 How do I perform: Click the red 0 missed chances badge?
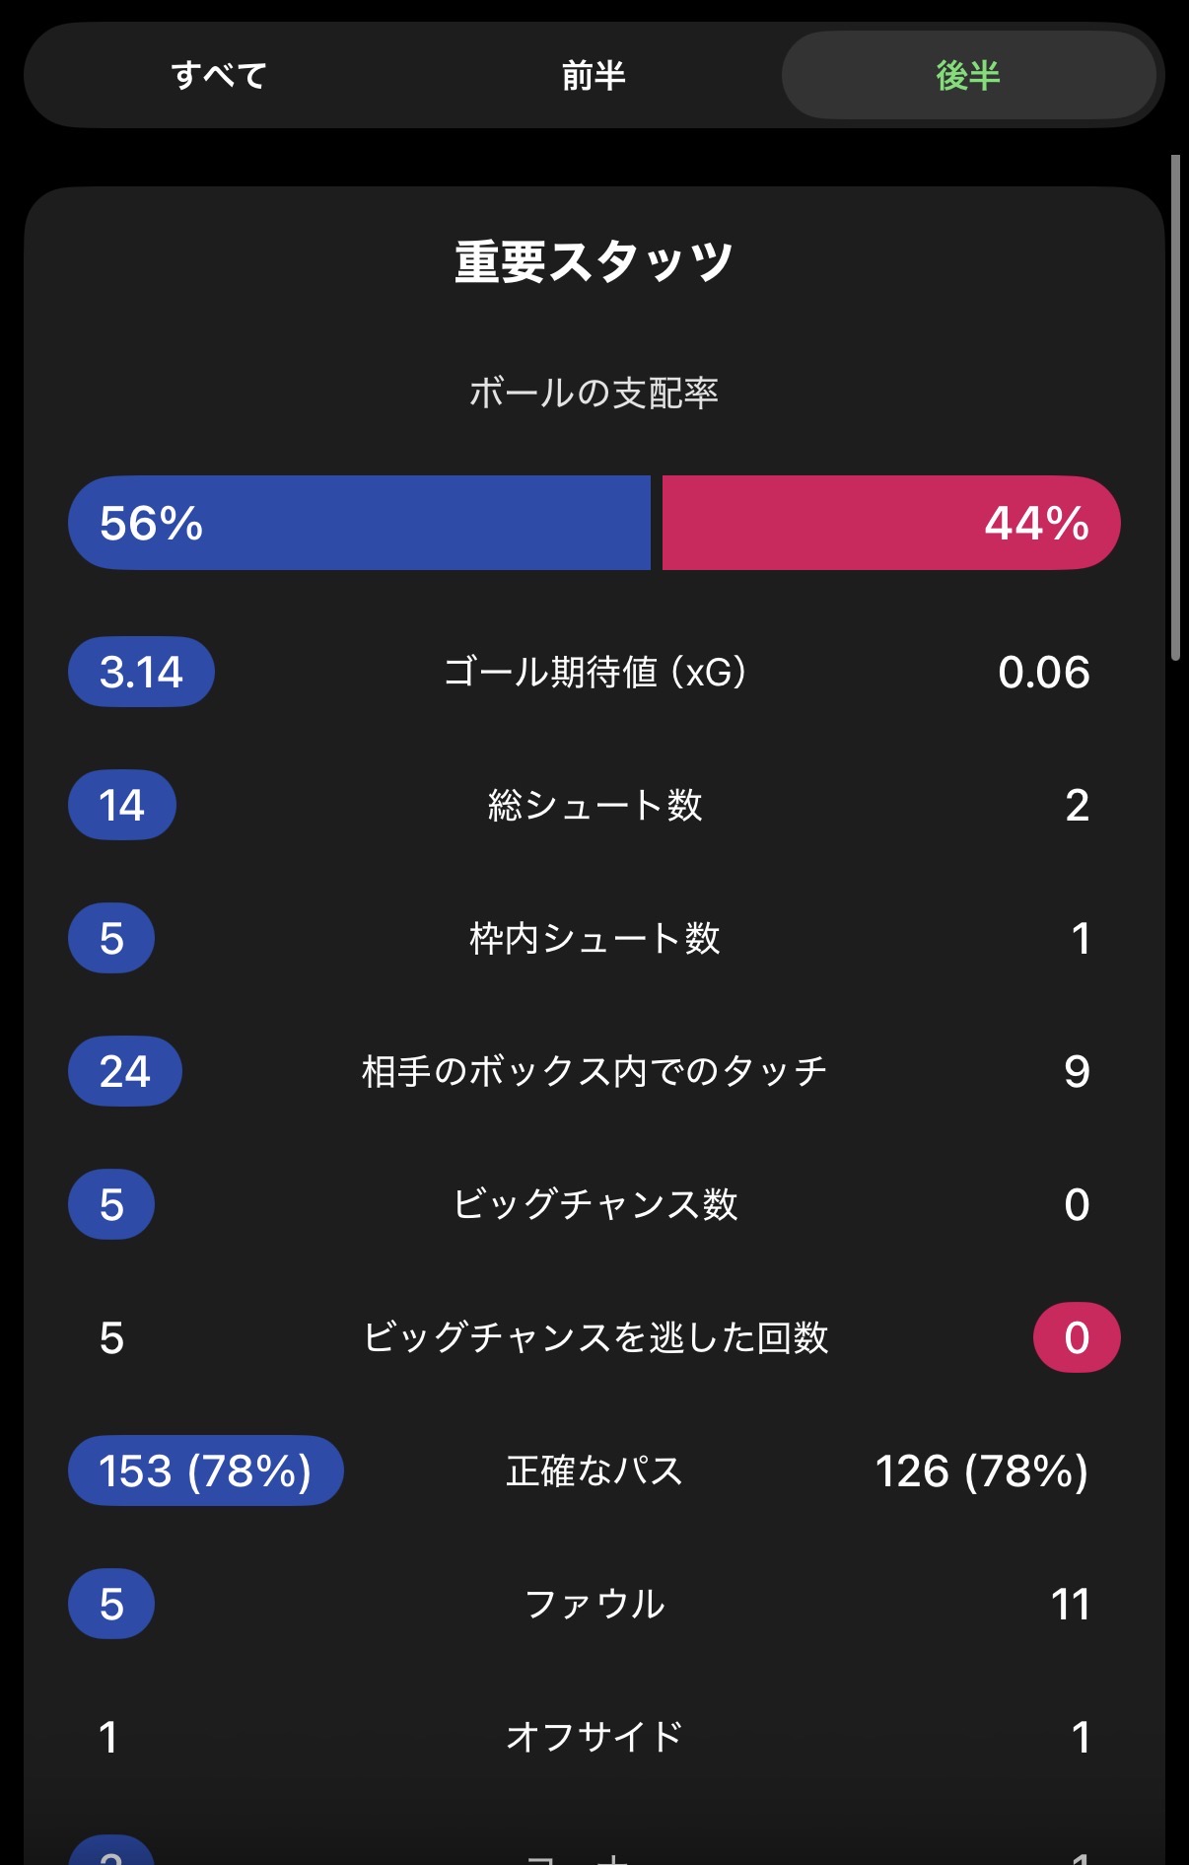1077,1338
